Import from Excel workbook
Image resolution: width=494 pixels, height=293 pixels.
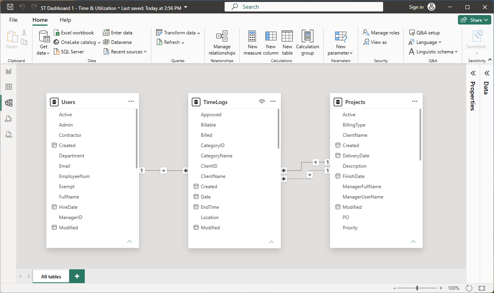pyautogui.click(x=74, y=33)
